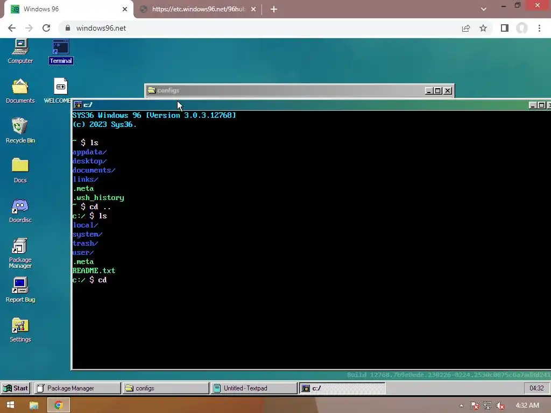This screenshot has height=413, width=551.
Task: Click the folder icon in configs title bar
Action: (152, 90)
